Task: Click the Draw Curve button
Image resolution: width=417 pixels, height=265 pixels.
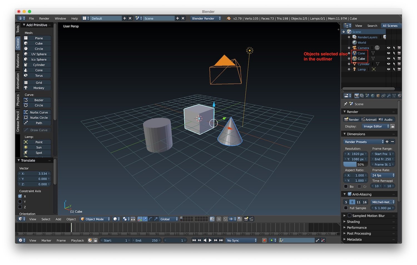Action: coord(37,130)
